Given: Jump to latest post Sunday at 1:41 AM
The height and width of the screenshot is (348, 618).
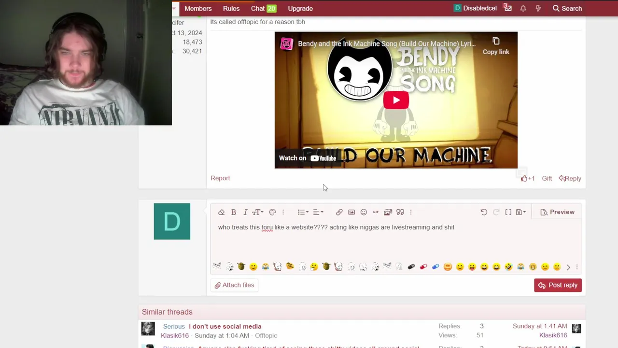Looking at the screenshot, I should tap(540, 326).
